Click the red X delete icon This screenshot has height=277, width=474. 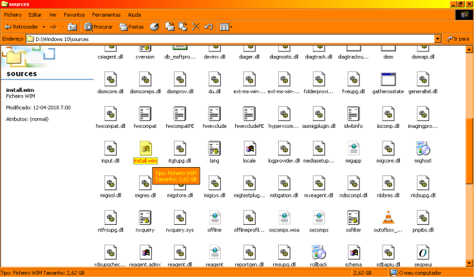point(196,27)
